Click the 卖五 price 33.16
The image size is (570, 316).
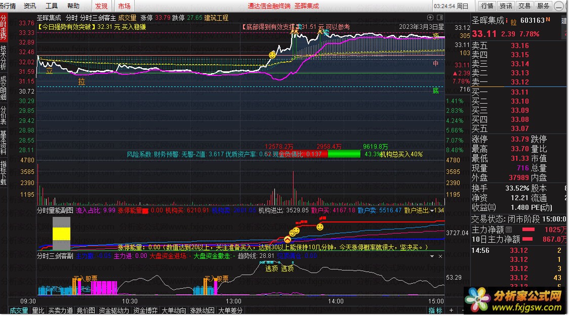520,46
